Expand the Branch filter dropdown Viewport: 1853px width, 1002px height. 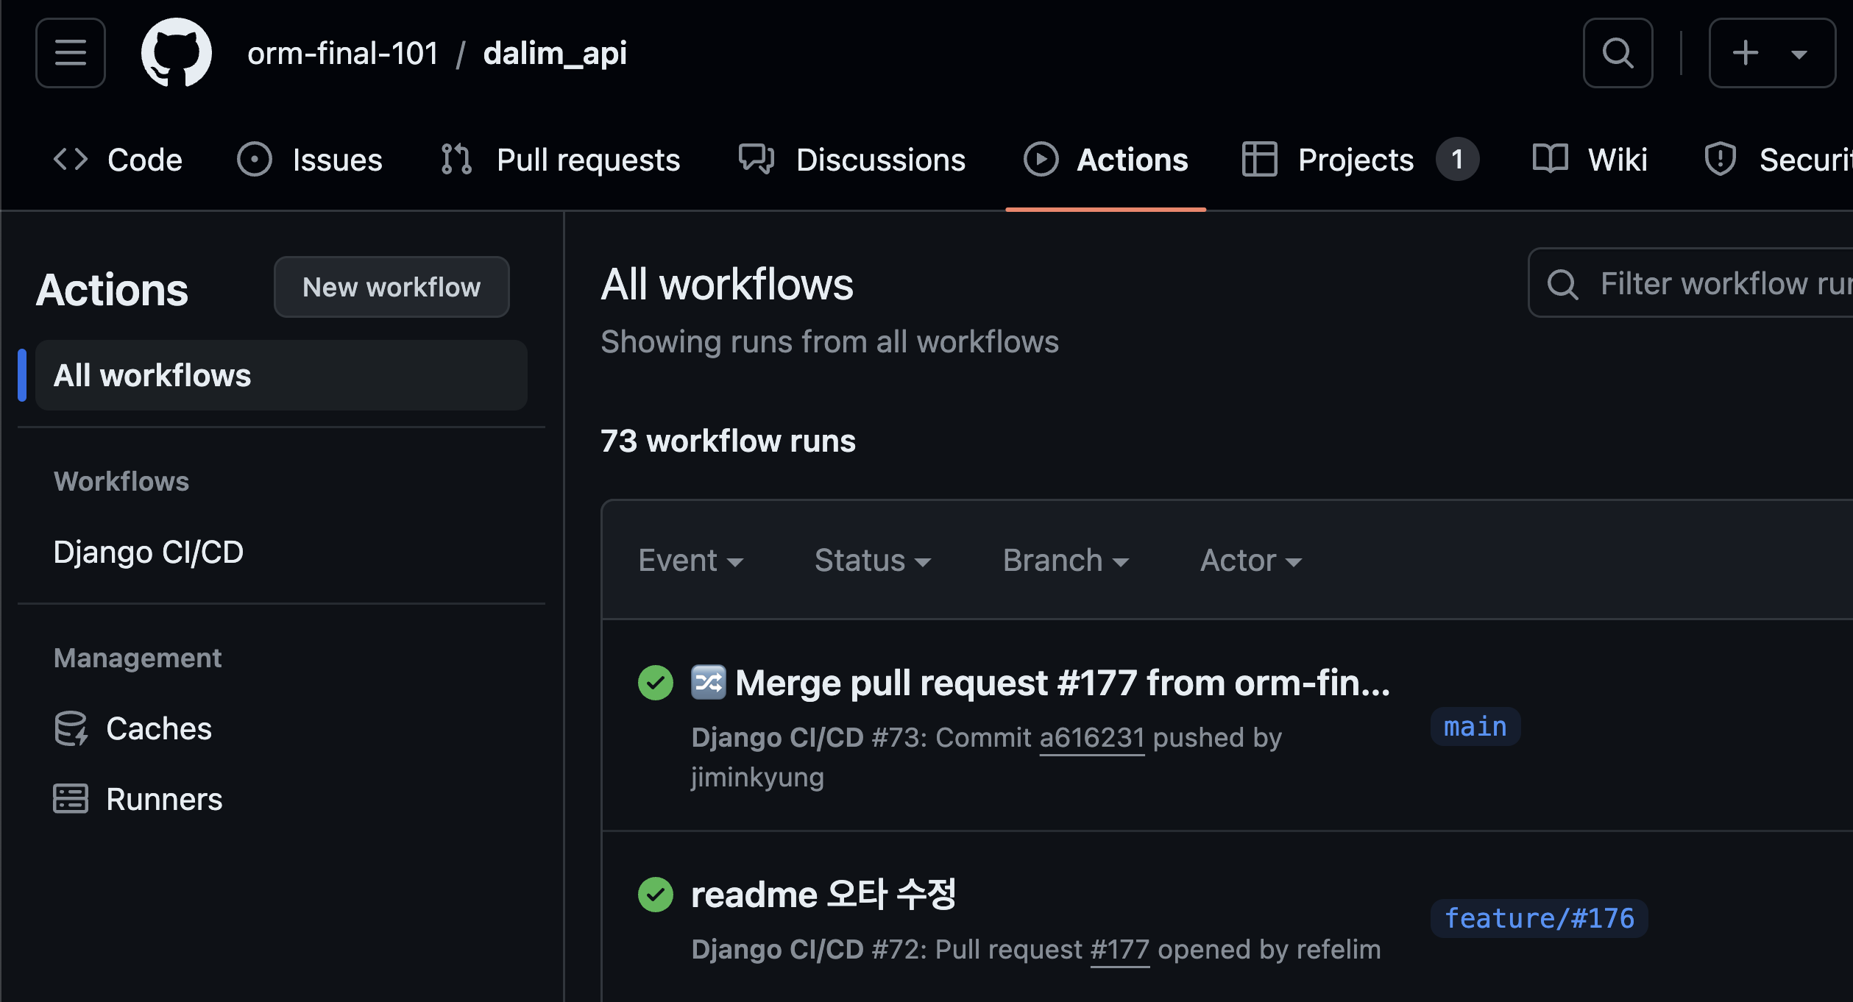pos(1066,561)
